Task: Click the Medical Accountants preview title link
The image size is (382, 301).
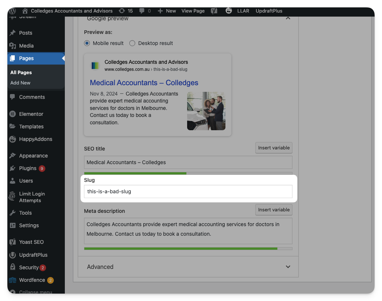Action: pyautogui.click(x=144, y=83)
